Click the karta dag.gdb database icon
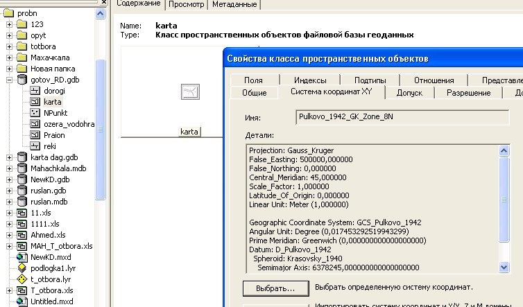This screenshot has width=523, height=307. (x=22, y=157)
